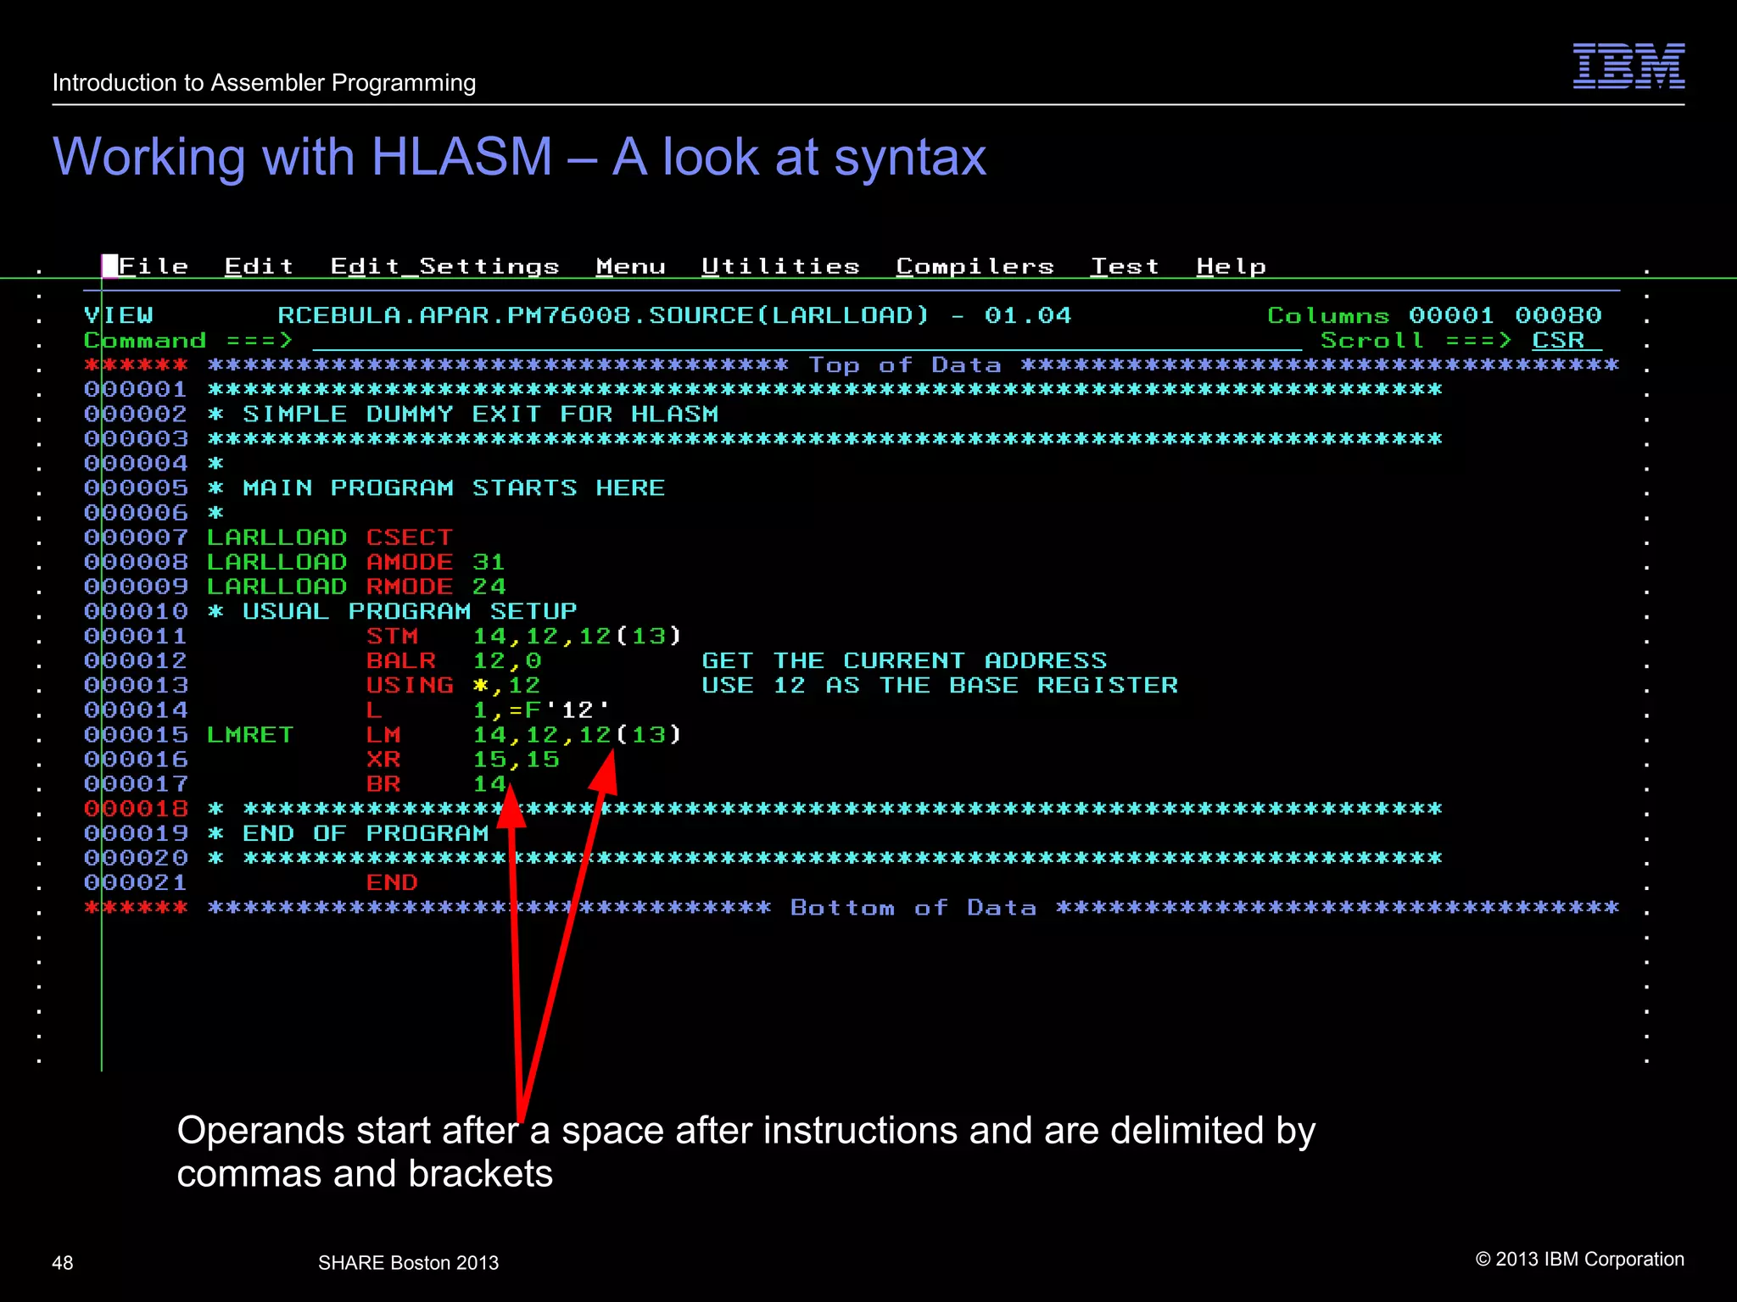
Task: Click line number 000005
Action: (x=136, y=488)
